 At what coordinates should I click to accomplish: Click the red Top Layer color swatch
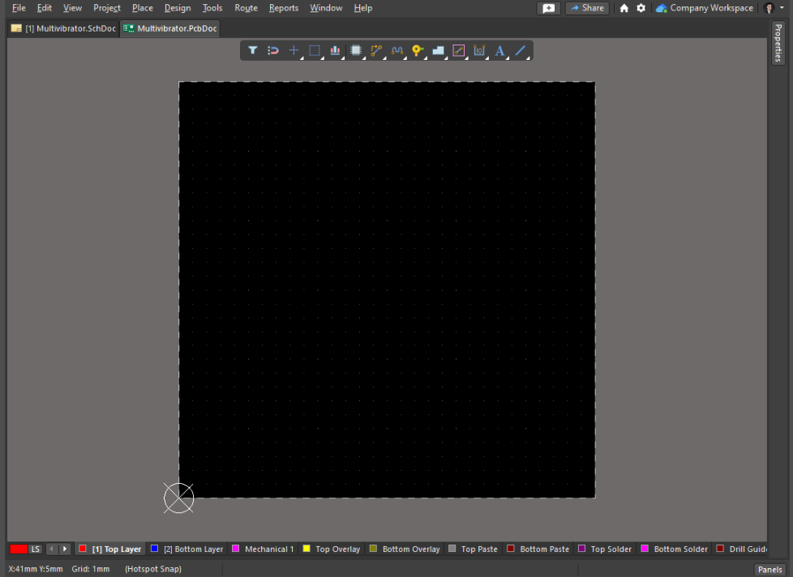(81, 549)
